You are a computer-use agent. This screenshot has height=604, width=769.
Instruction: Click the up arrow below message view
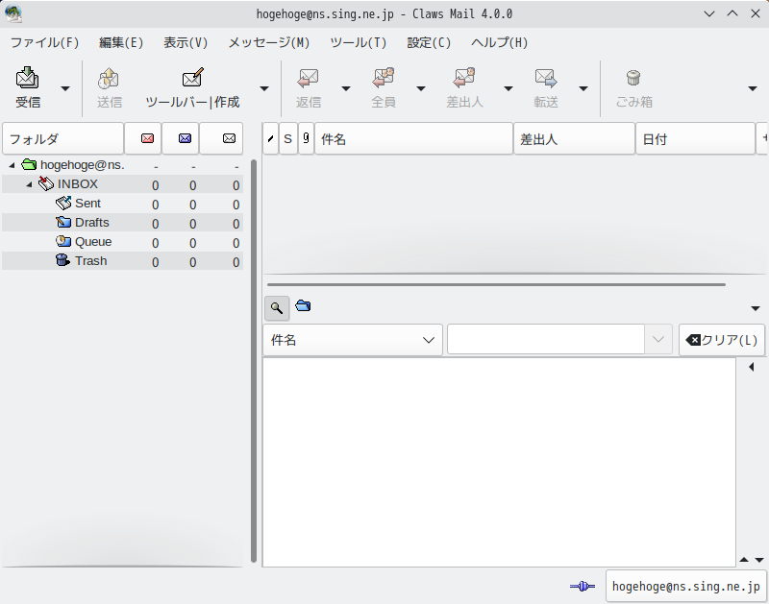tap(744, 560)
